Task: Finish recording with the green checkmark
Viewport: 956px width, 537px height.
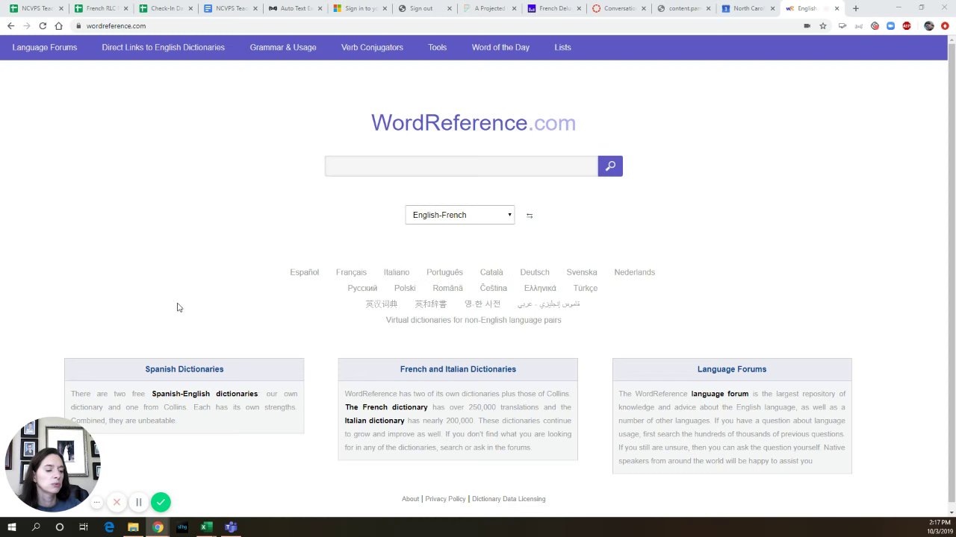Action: point(161,503)
